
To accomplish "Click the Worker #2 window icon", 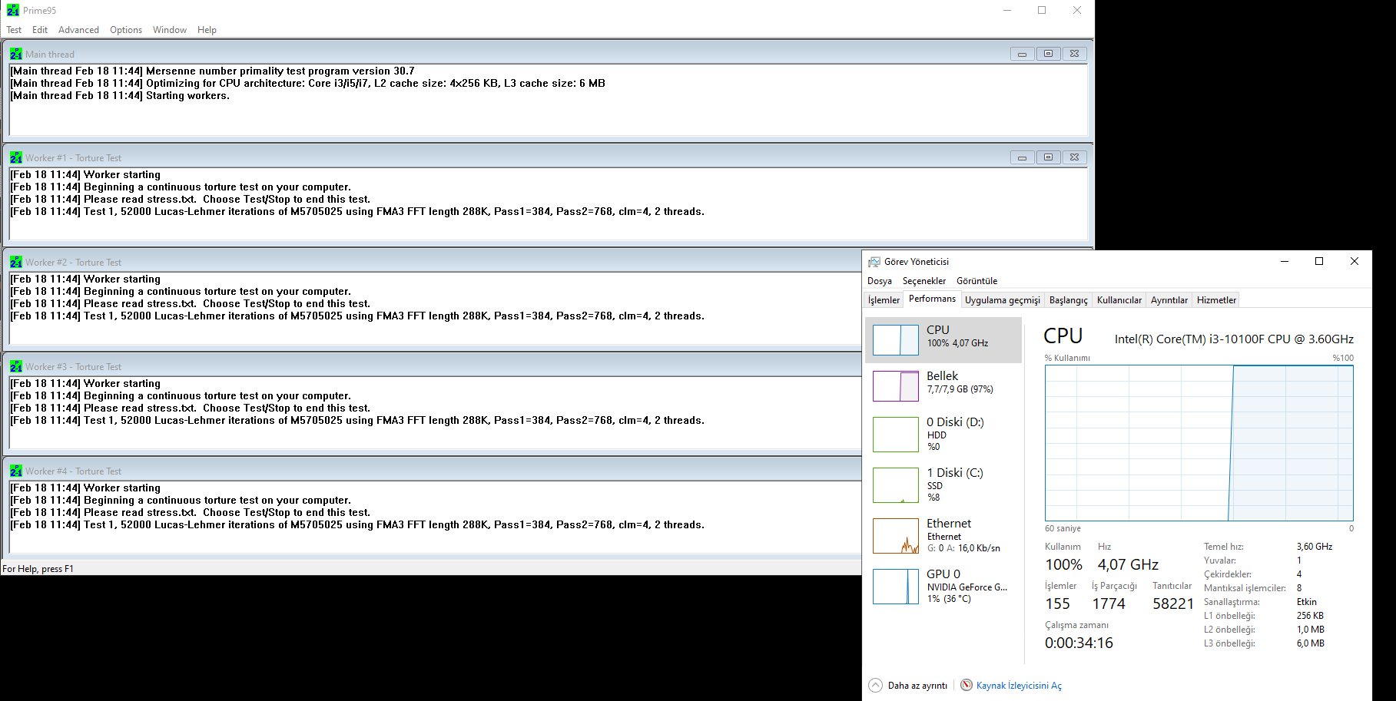I will tap(16, 262).
